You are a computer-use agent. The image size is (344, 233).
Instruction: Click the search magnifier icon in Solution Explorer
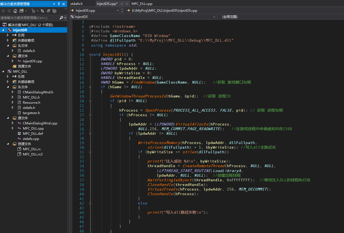61,18
